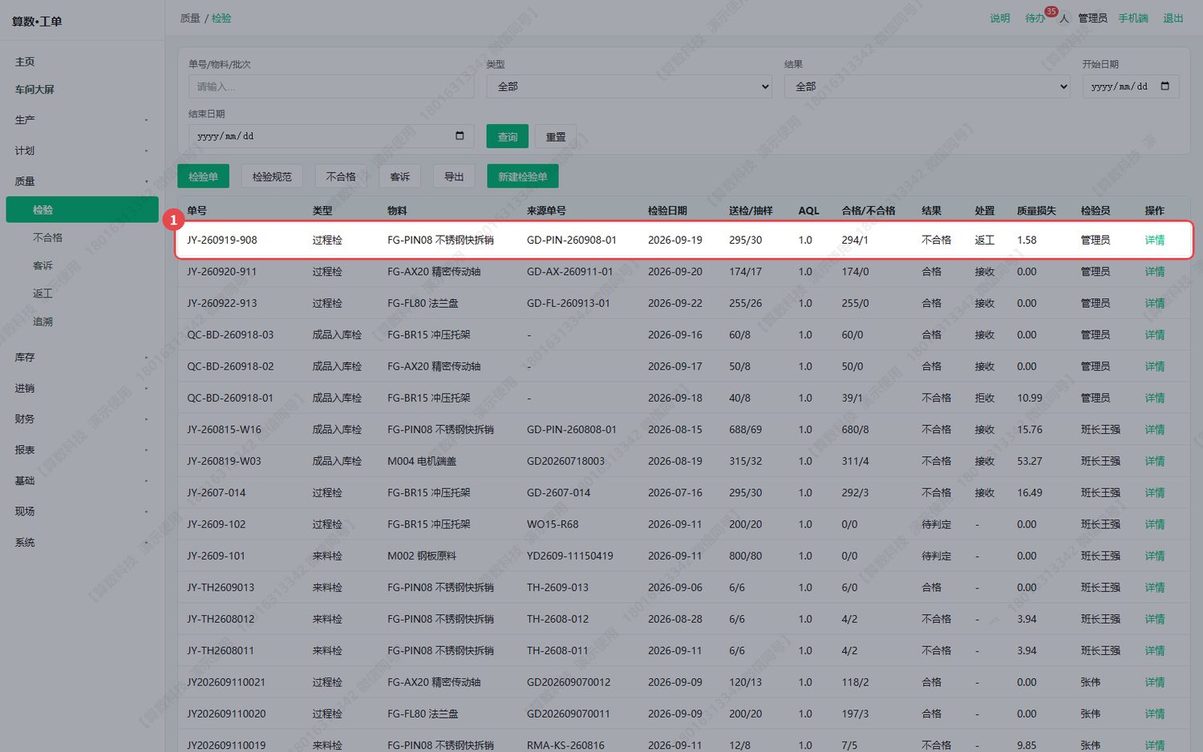This screenshot has height=752, width=1203.
Task: Switch to the 不合格 tab above table
Action: (x=341, y=176)
